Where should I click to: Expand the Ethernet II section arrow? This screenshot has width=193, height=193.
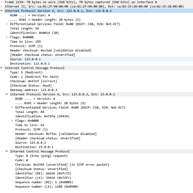[x=2, y=6]
